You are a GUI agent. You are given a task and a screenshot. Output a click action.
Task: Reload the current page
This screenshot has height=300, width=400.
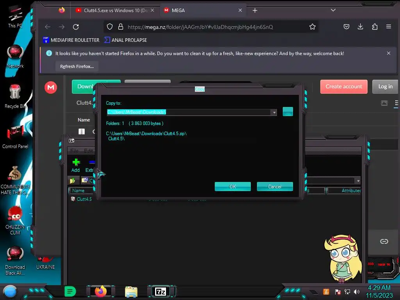[x=76, y=27]
